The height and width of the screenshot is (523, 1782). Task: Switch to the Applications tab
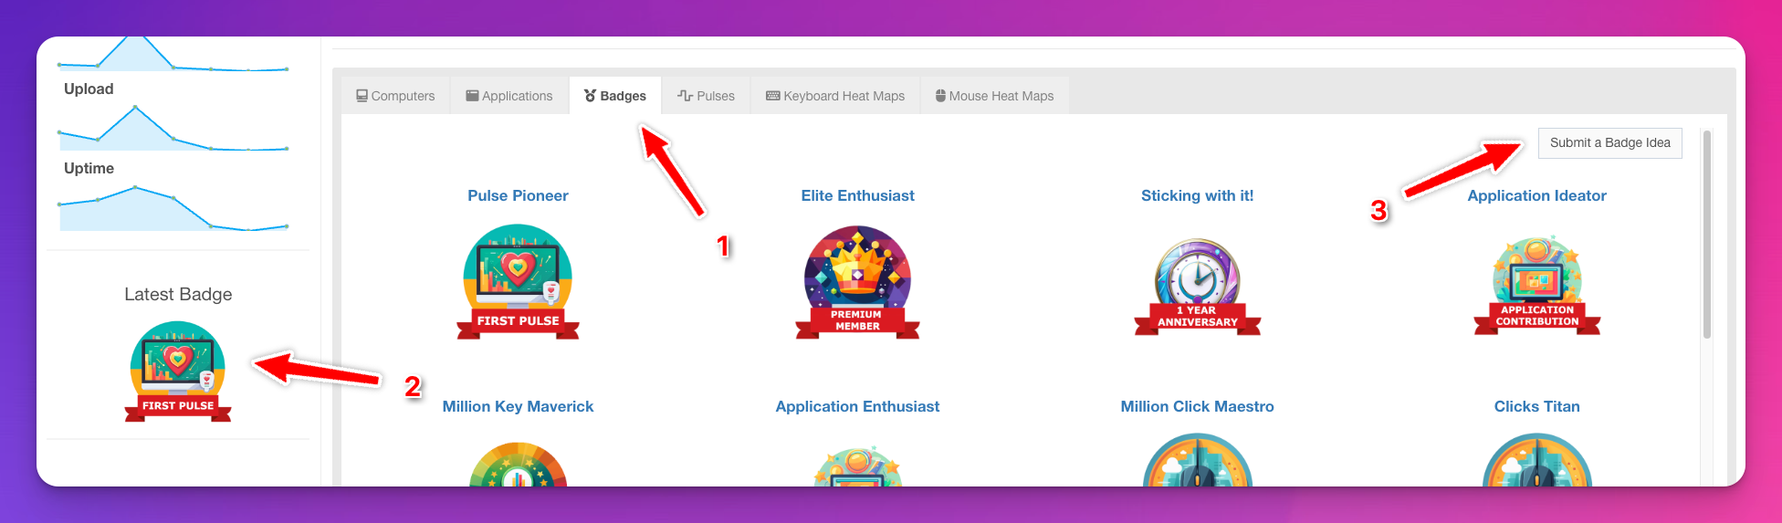[x=509, y=96]
